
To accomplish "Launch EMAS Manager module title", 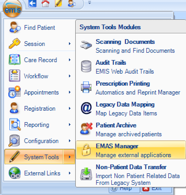I will tap(117, 146).
